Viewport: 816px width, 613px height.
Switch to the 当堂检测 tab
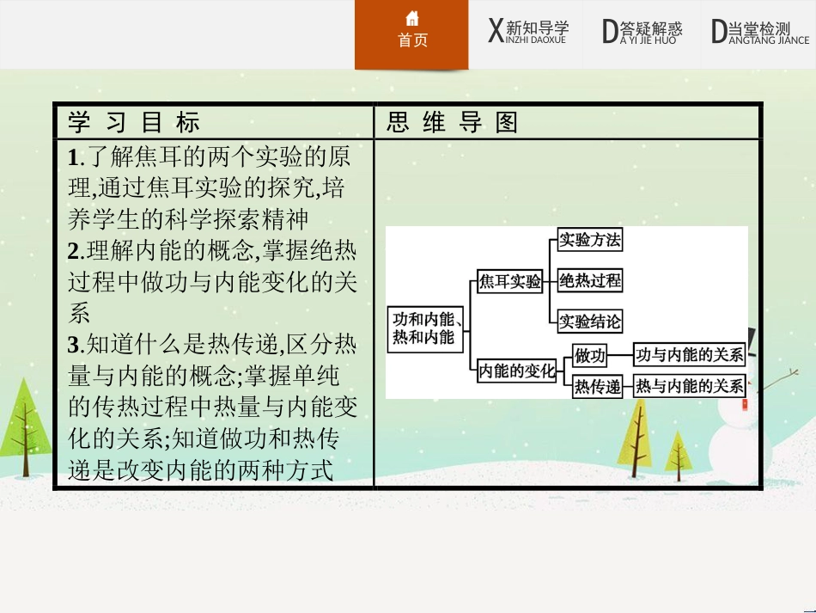tap(760, 31)
